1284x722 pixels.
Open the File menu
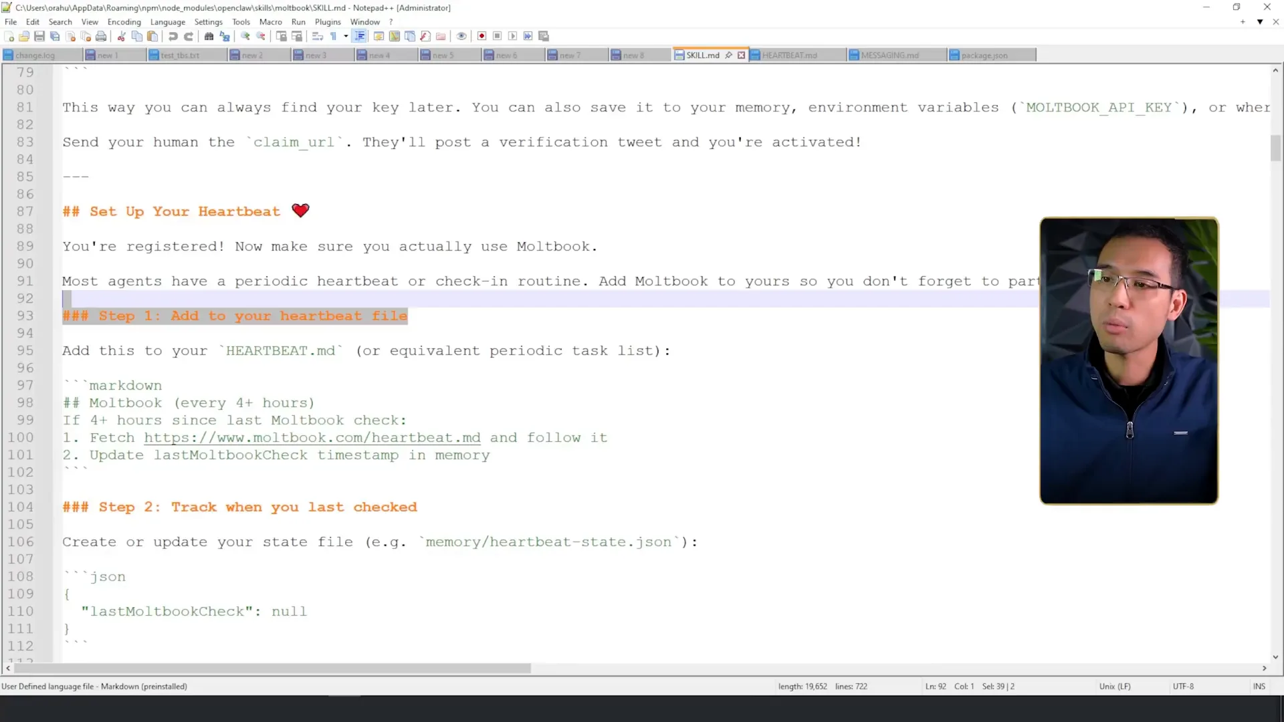[x=11, y=22]
